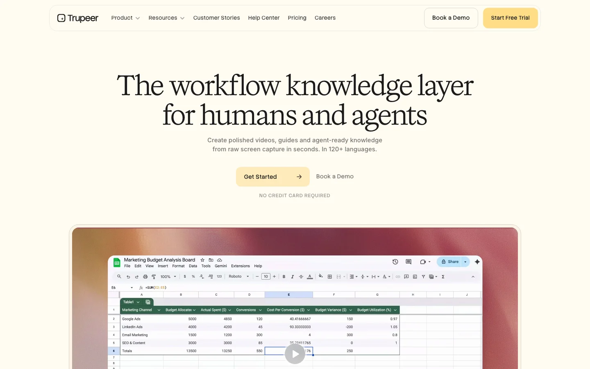Viewport: 590px width, 369px height.
Task: Click the Google Sheets logo in the video
Action: [x=117, y=263]
